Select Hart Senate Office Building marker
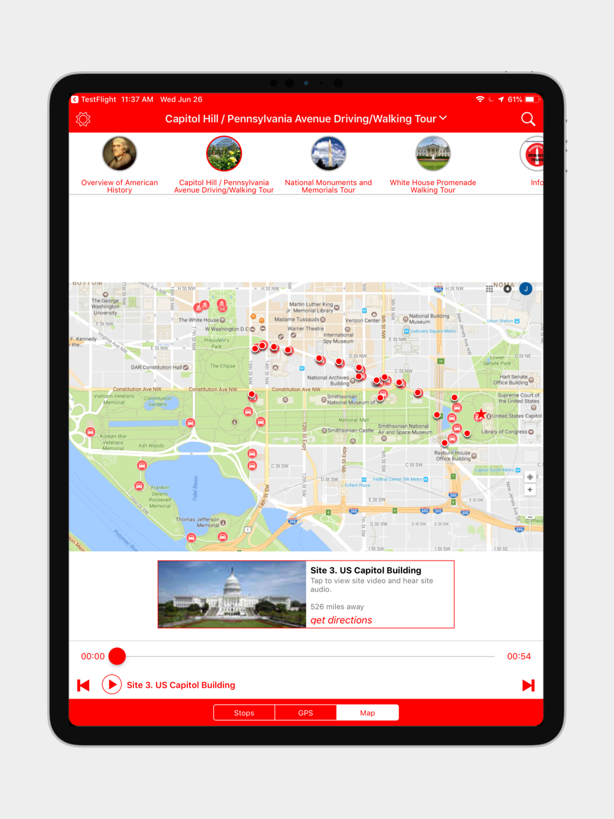Viewport: 614px width, 819px height. point(531,380)
